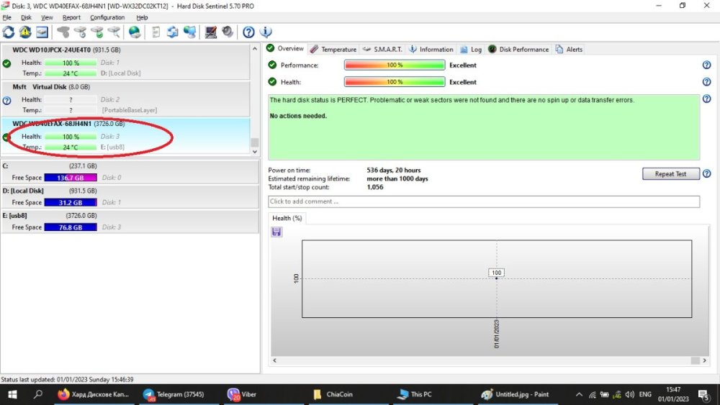Click the Refresh circular arrows toolbar icon
720x405 pixels.
[x=9, y=32]
